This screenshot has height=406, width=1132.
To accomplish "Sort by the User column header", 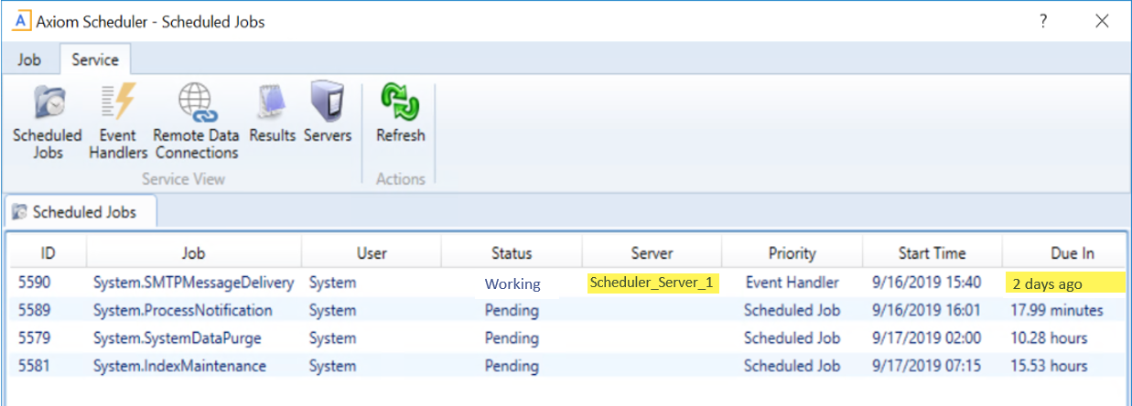I will 372,253.
